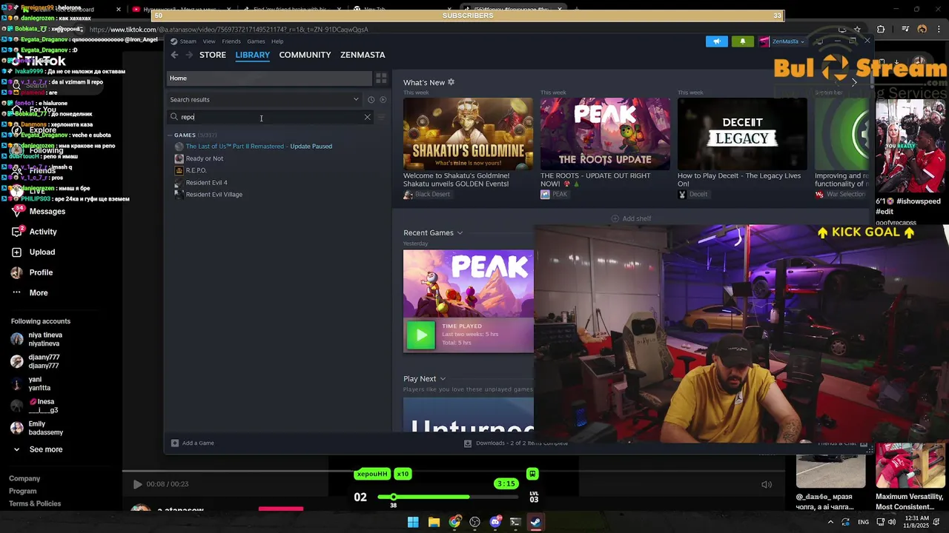
Task: Switch to the STORE tab
Action: click(213, 55)
